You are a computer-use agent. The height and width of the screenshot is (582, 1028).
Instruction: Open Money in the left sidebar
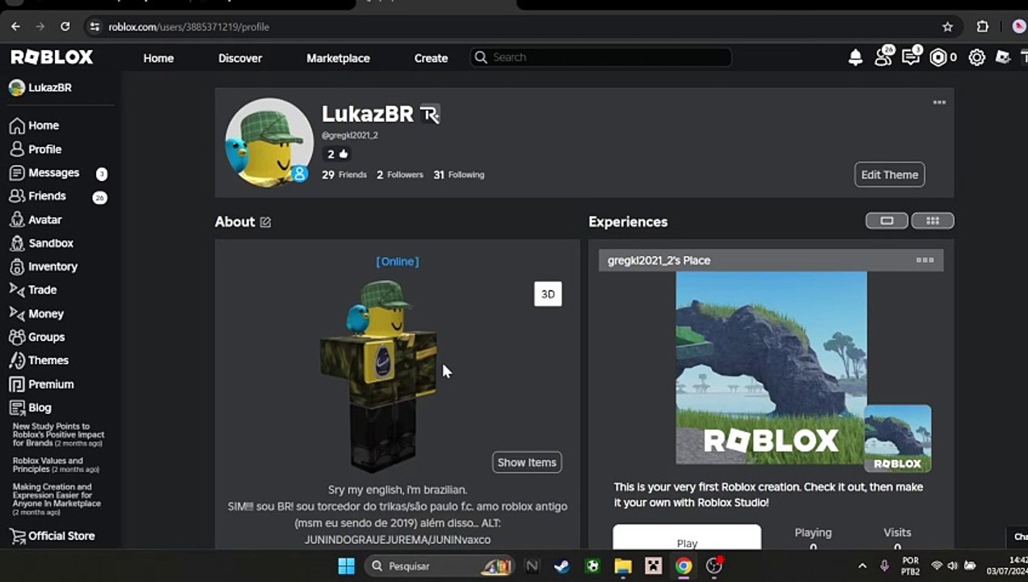(36, 314)
